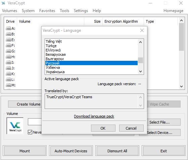Click Encryption Algorithm column header
This screenshot has height=160, width=188.
point(123,21)
